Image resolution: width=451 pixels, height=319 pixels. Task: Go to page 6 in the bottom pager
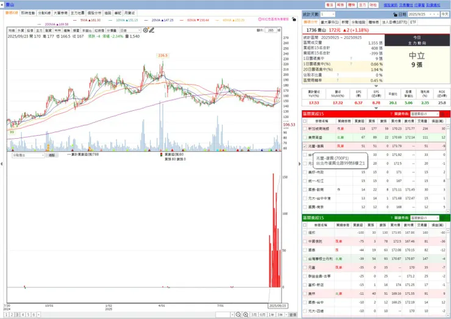pyautogui.click(x=34, y=315)
